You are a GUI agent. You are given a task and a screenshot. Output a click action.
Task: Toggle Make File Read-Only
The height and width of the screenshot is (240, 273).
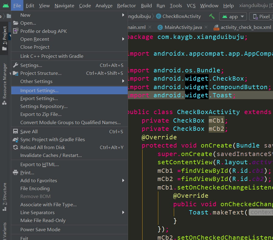click(43, 221)
